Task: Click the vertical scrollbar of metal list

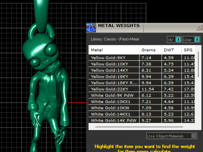Action: [198, 65]
